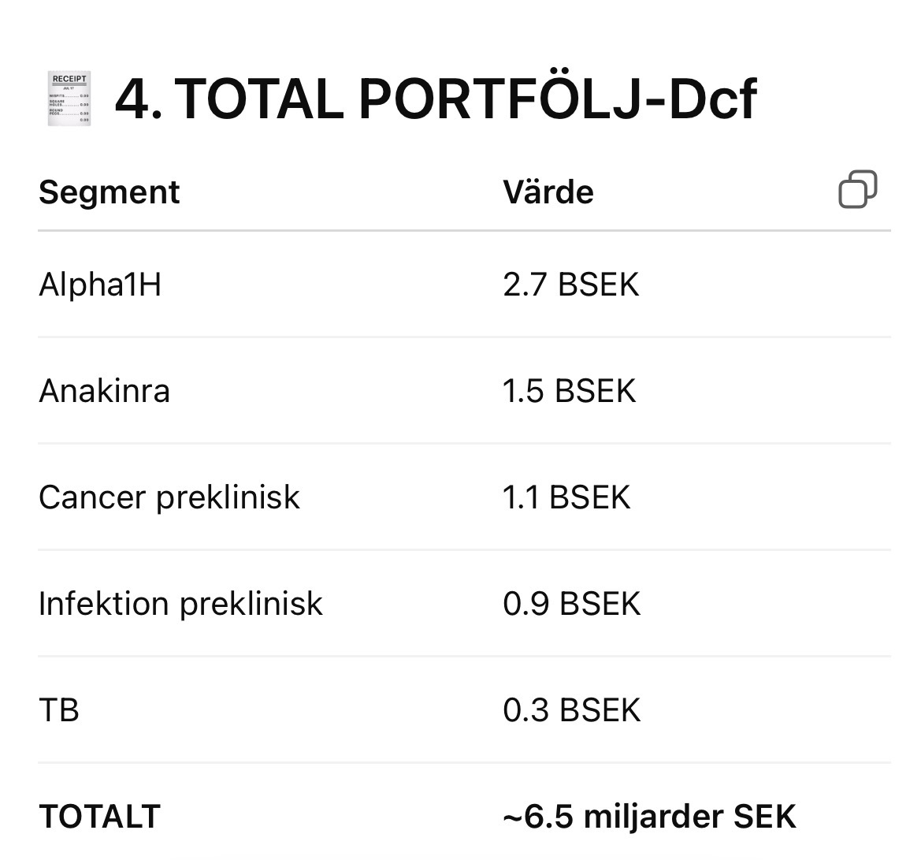
Task: Select the Värde column header
Action: pyautogui.click(x=548, y=192)
